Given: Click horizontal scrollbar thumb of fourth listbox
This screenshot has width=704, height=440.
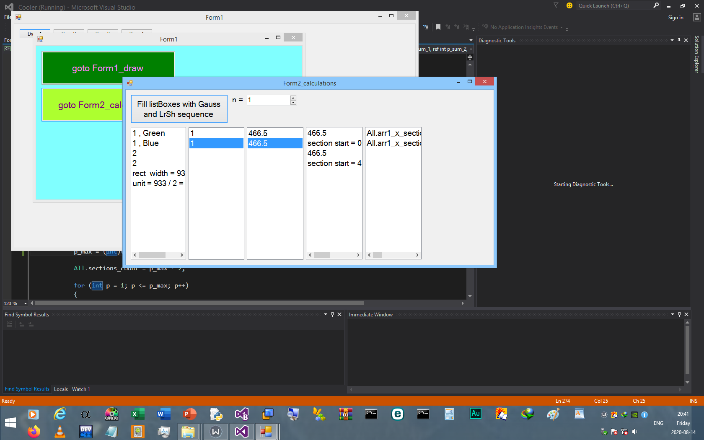Looking at the screenshot, I should click(x=322, y=255).
